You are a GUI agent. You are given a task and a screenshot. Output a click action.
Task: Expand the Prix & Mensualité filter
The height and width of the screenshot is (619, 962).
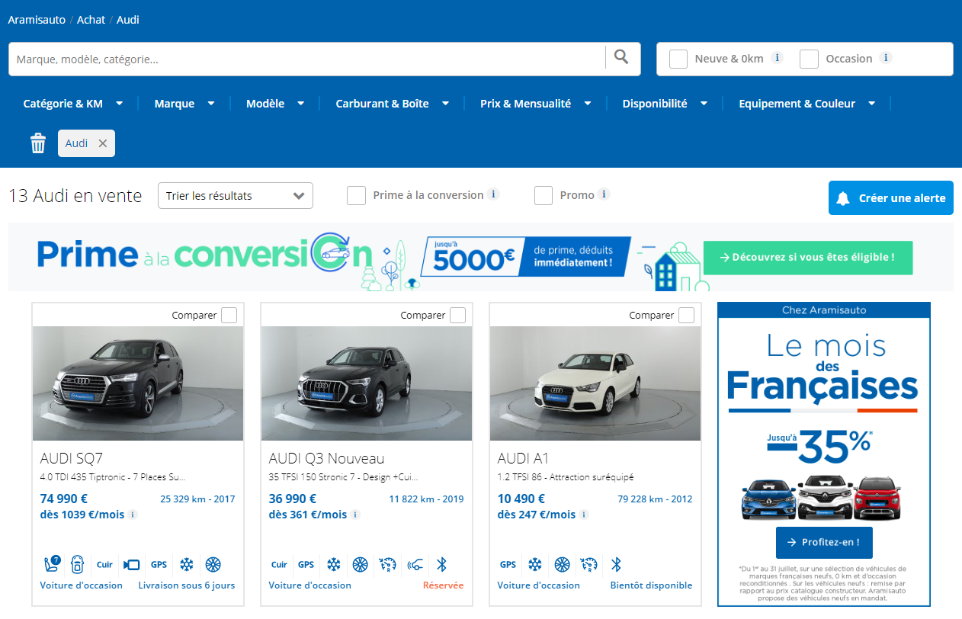pyautogui.click(x=535, y=104)
